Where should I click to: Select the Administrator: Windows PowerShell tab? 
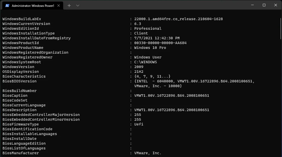coord(33,6)
